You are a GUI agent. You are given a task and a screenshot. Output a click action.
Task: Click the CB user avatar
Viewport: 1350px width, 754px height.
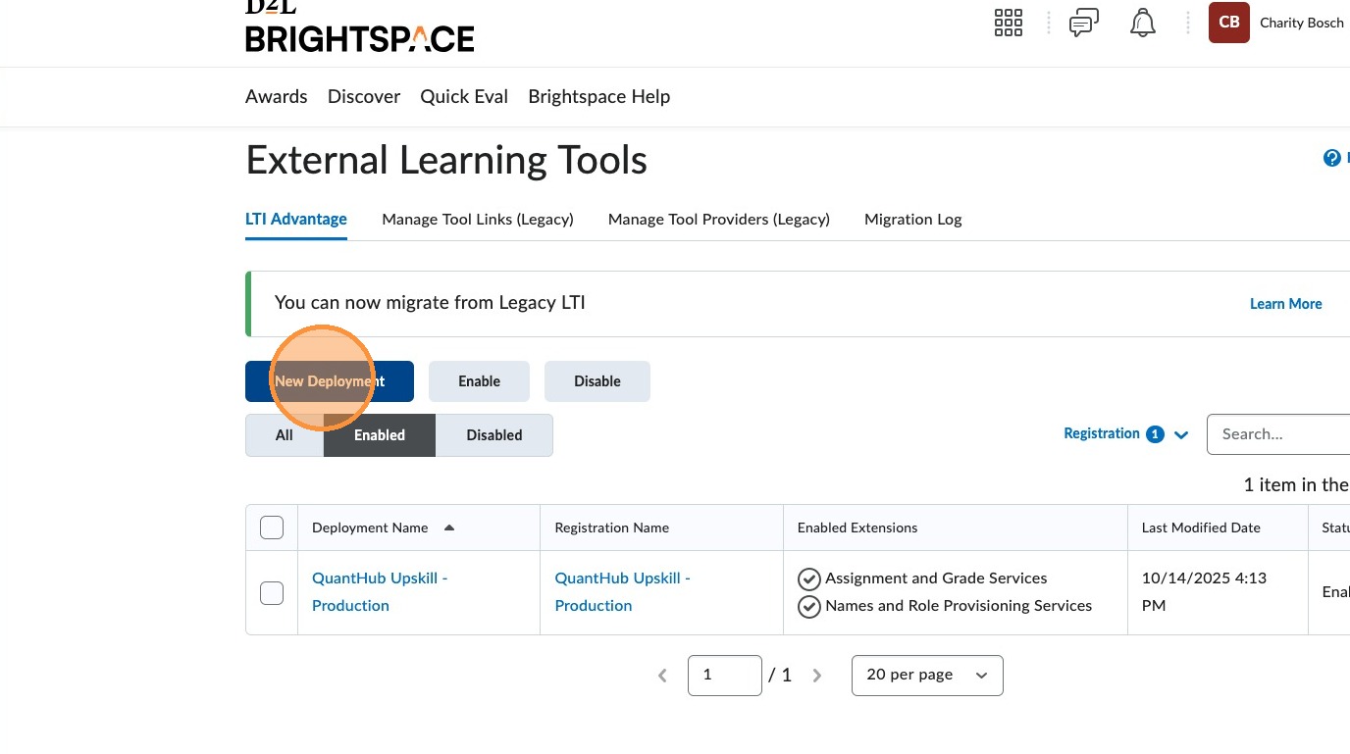1228,23
